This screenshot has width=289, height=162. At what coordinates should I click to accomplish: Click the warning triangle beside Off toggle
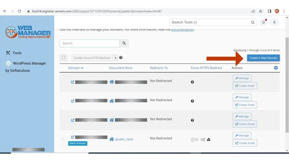point(209,139)
